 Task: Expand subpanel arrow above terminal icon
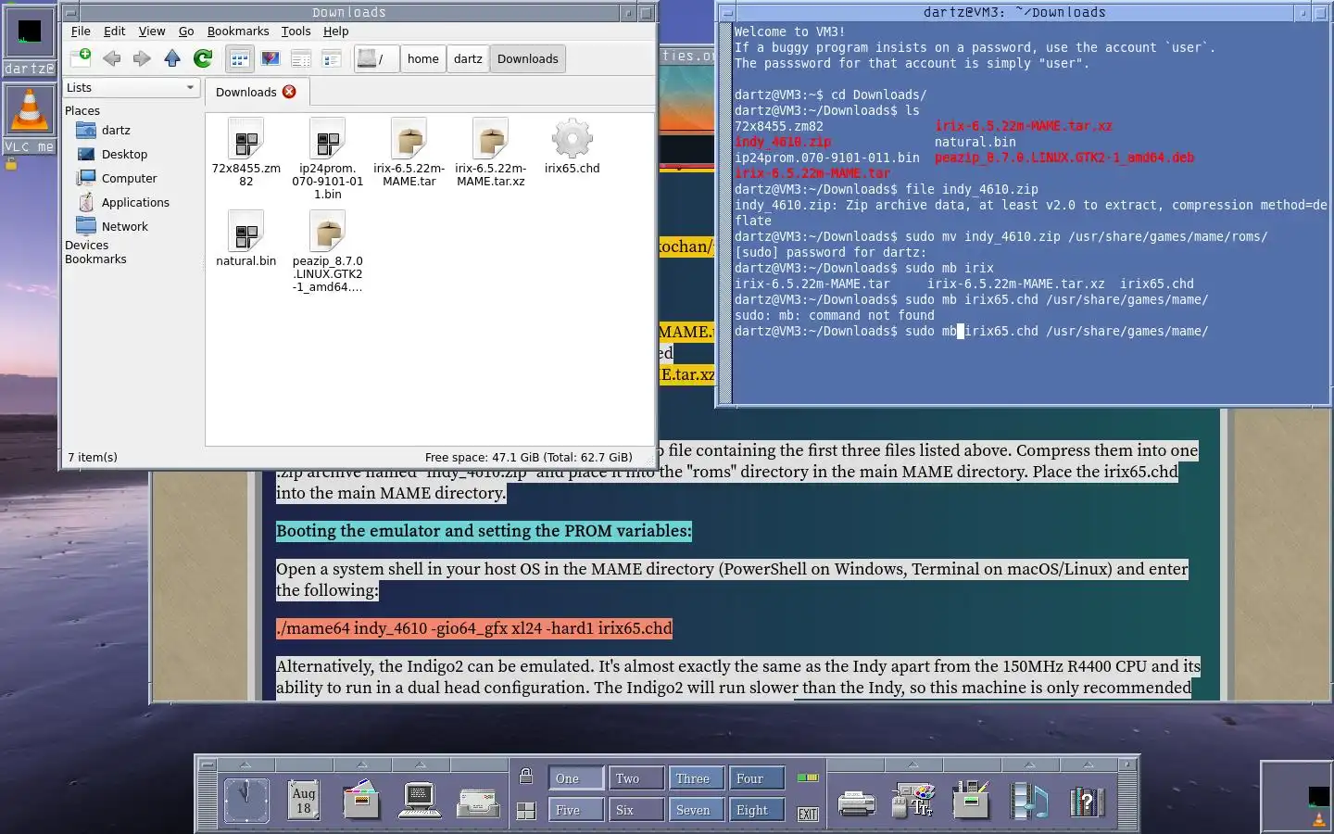tap(420, 764)
